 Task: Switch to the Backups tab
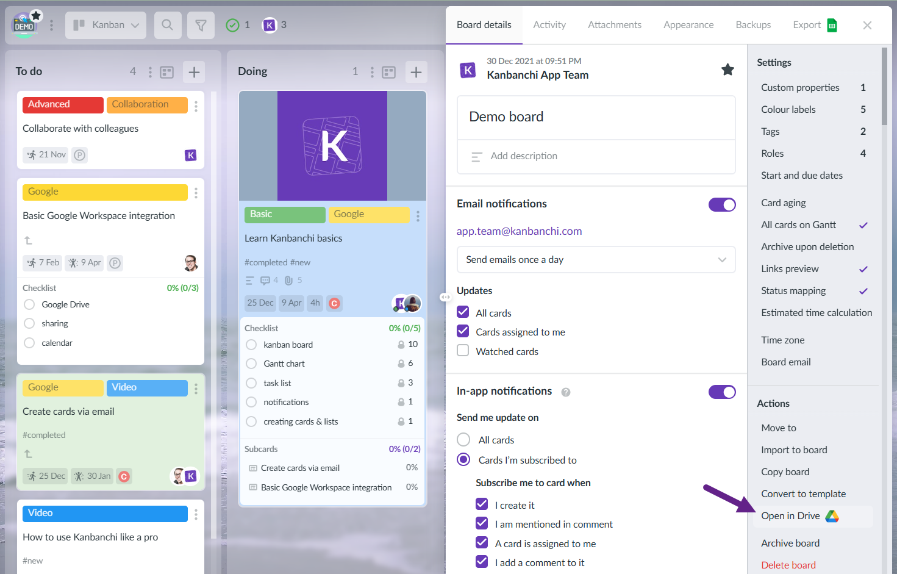pos(753,25)
